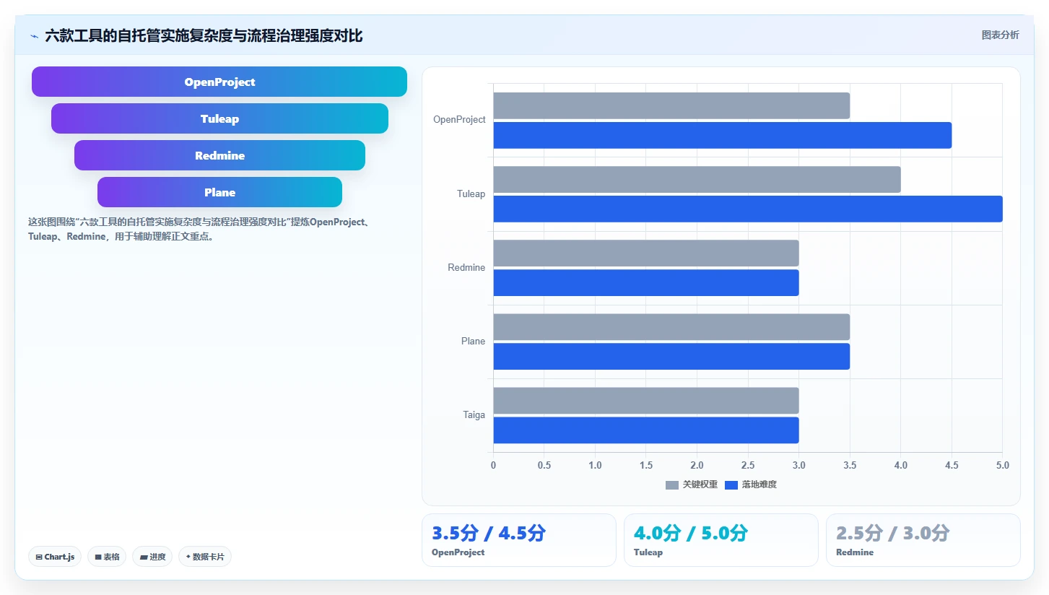
Task: Click the Tuleap y-axis label
Action: 471,194
